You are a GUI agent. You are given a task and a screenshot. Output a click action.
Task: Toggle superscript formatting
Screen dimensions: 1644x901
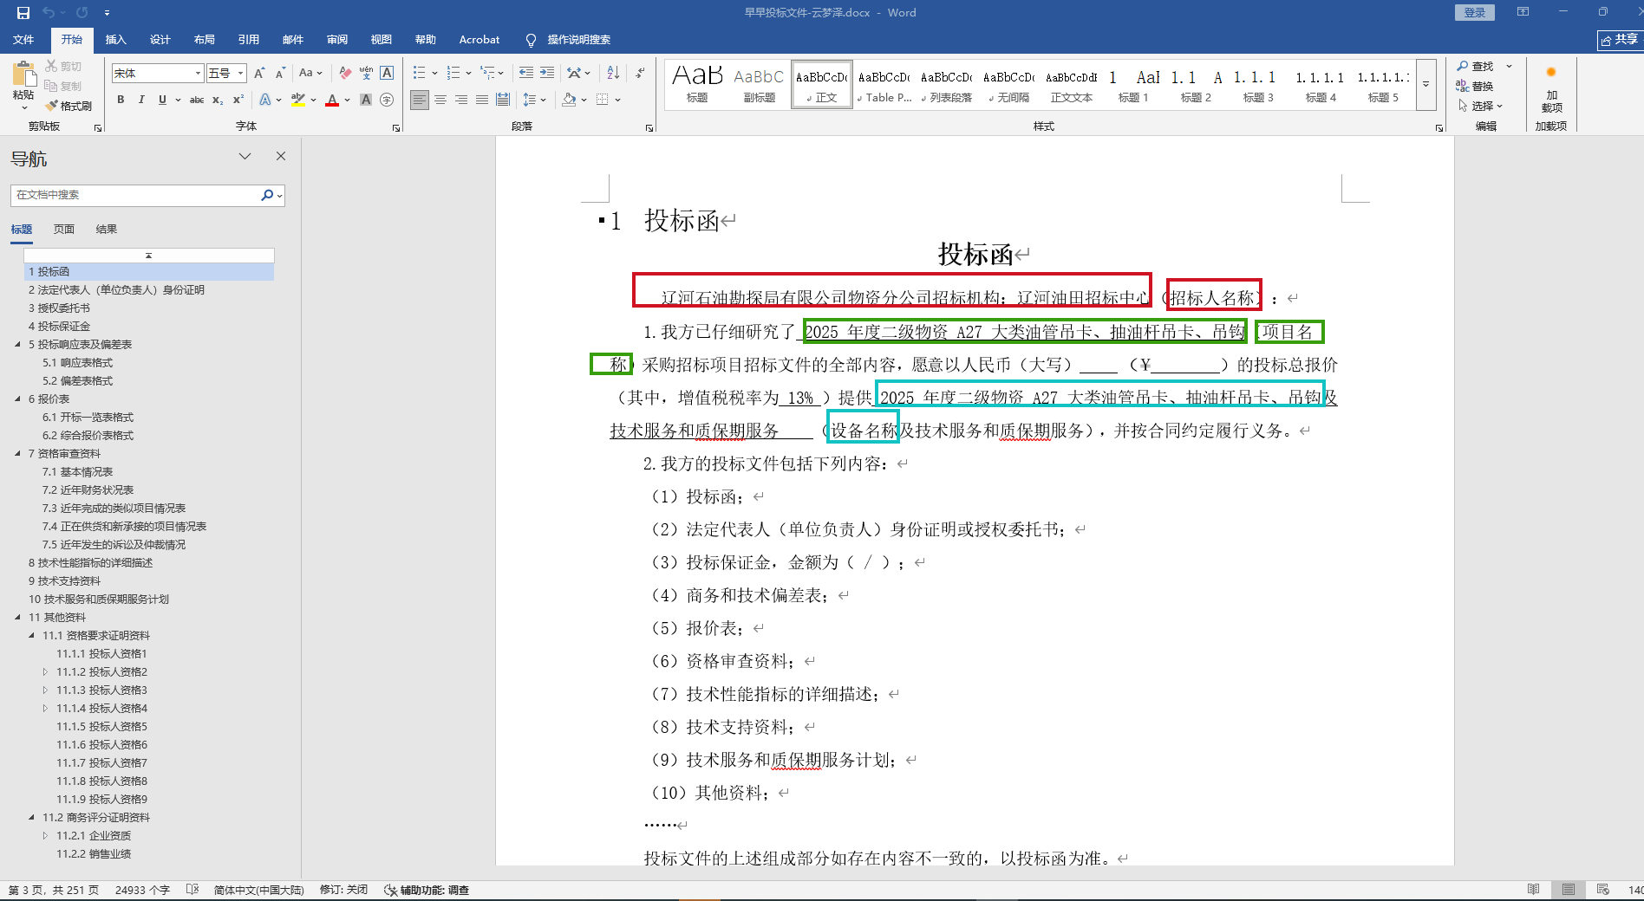(238, 100)
